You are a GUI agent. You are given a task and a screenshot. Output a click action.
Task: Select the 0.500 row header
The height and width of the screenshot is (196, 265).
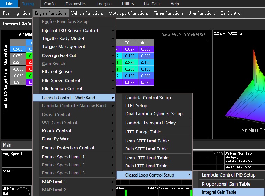pyautogui.click(x=18, y=49)
